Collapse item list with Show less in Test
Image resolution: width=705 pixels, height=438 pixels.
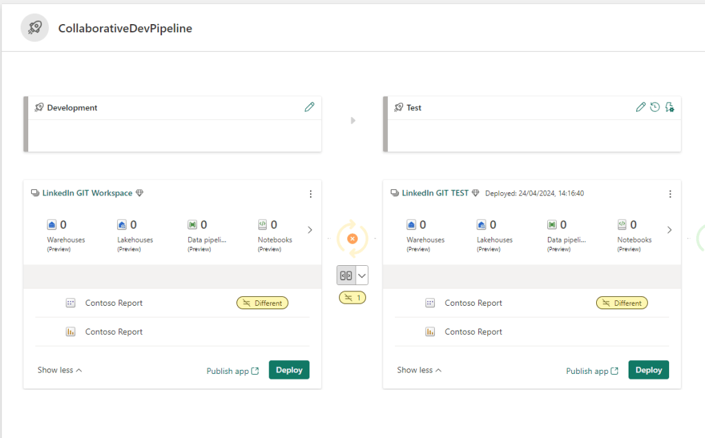[x=419, y=370]
